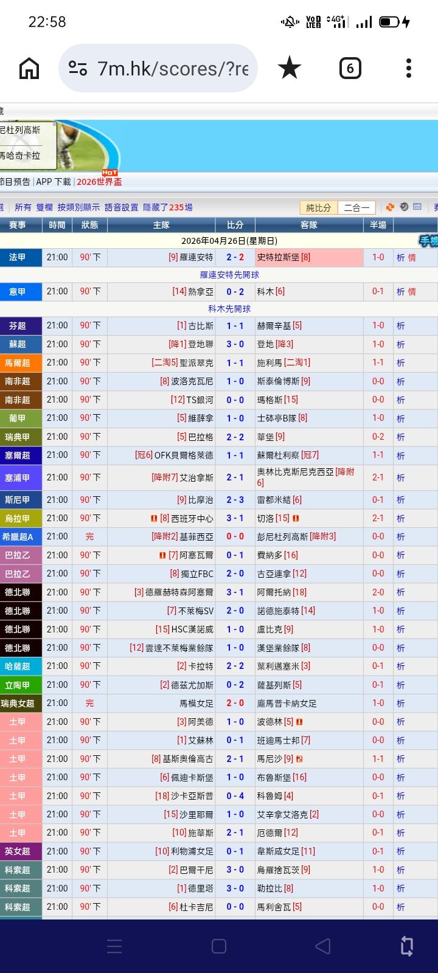This screenshot has width=438, height=973.
Task: Tap home team 西班牙中心
Action: 192,519
